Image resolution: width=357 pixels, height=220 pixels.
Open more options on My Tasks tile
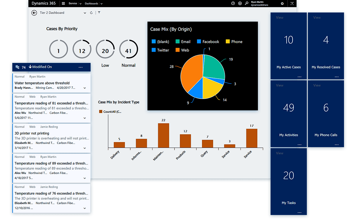(x=299, y=213)
